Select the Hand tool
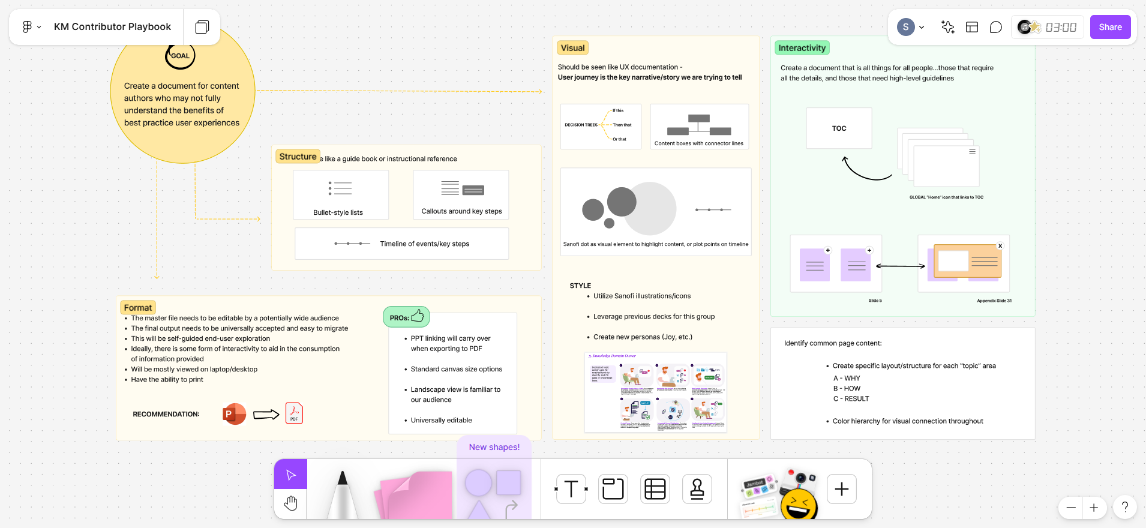 coord(290,503)
